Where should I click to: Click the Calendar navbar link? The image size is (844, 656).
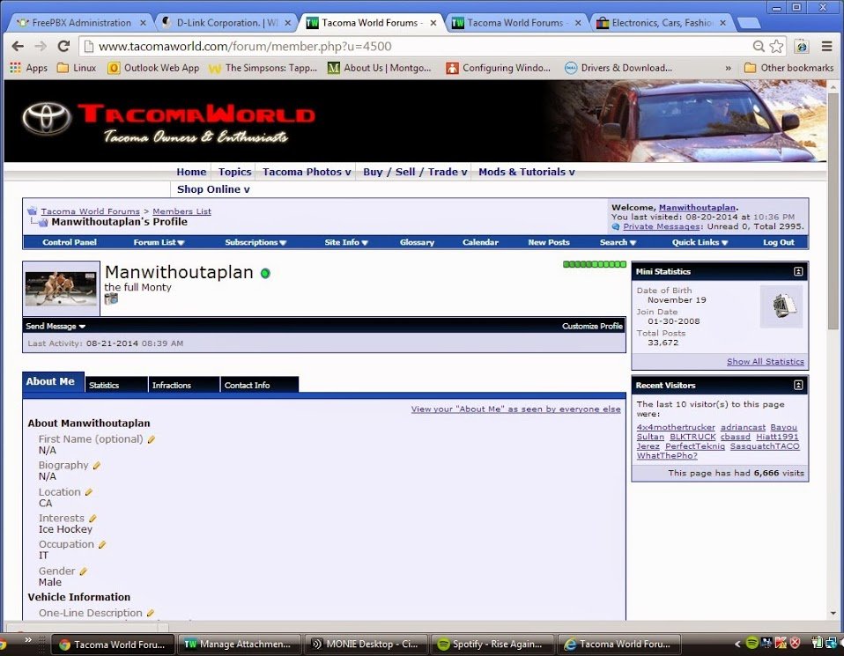click(480, 243)
